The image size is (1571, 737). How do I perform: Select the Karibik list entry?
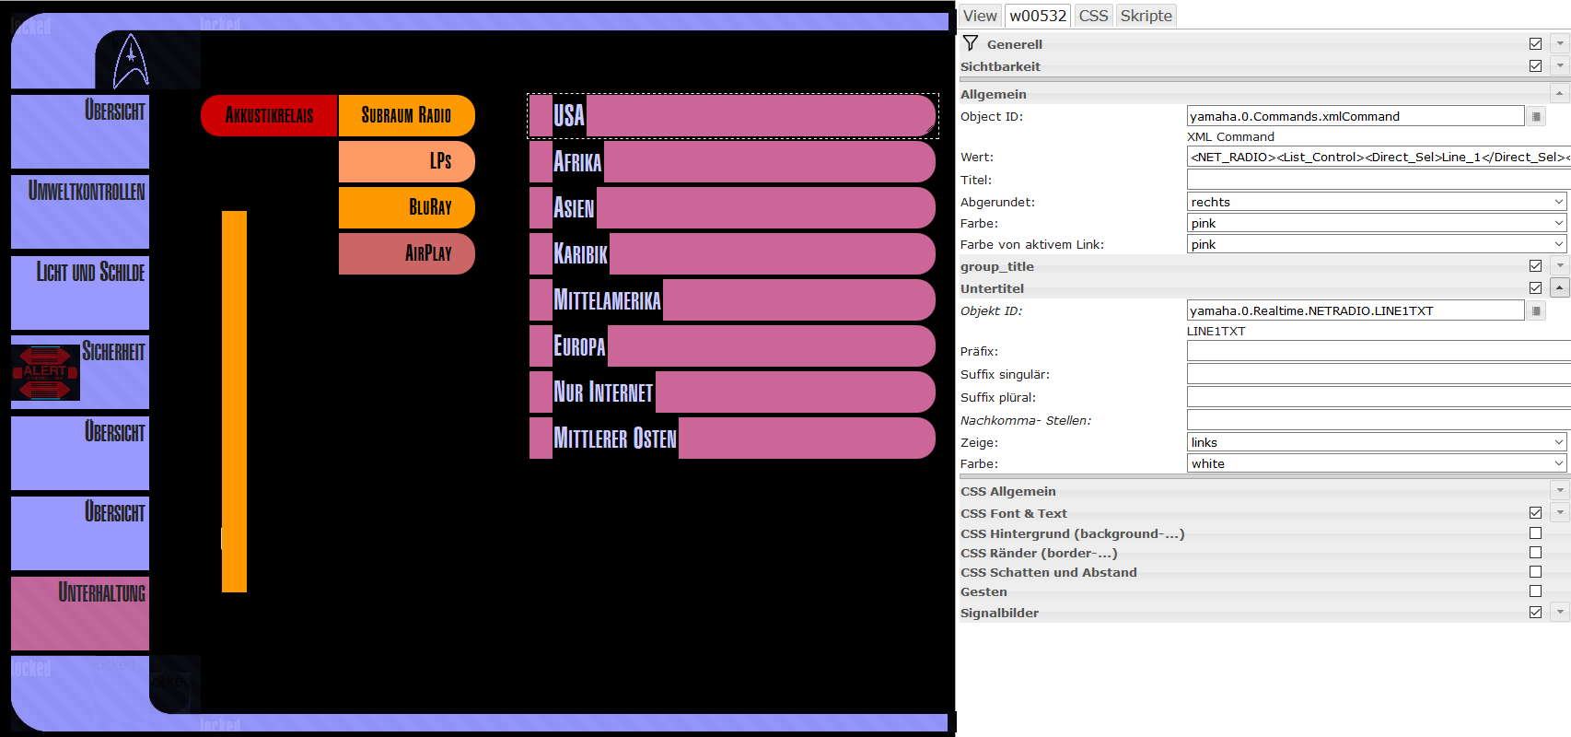[x=732, y=253]
